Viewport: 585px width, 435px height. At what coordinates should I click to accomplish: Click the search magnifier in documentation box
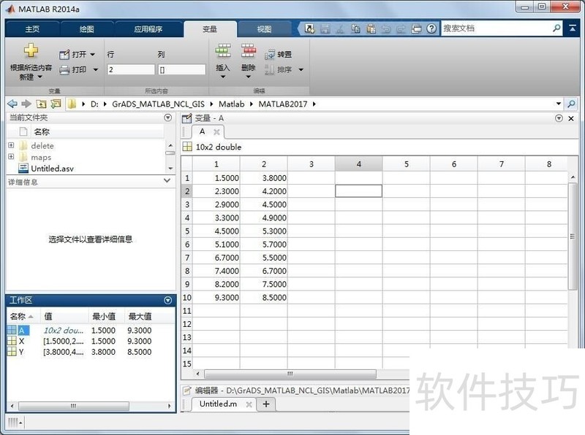[x=556, y=28]
